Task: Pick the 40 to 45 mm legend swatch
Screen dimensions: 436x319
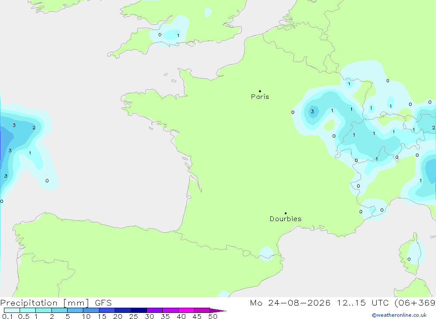Action: [186, 310]
